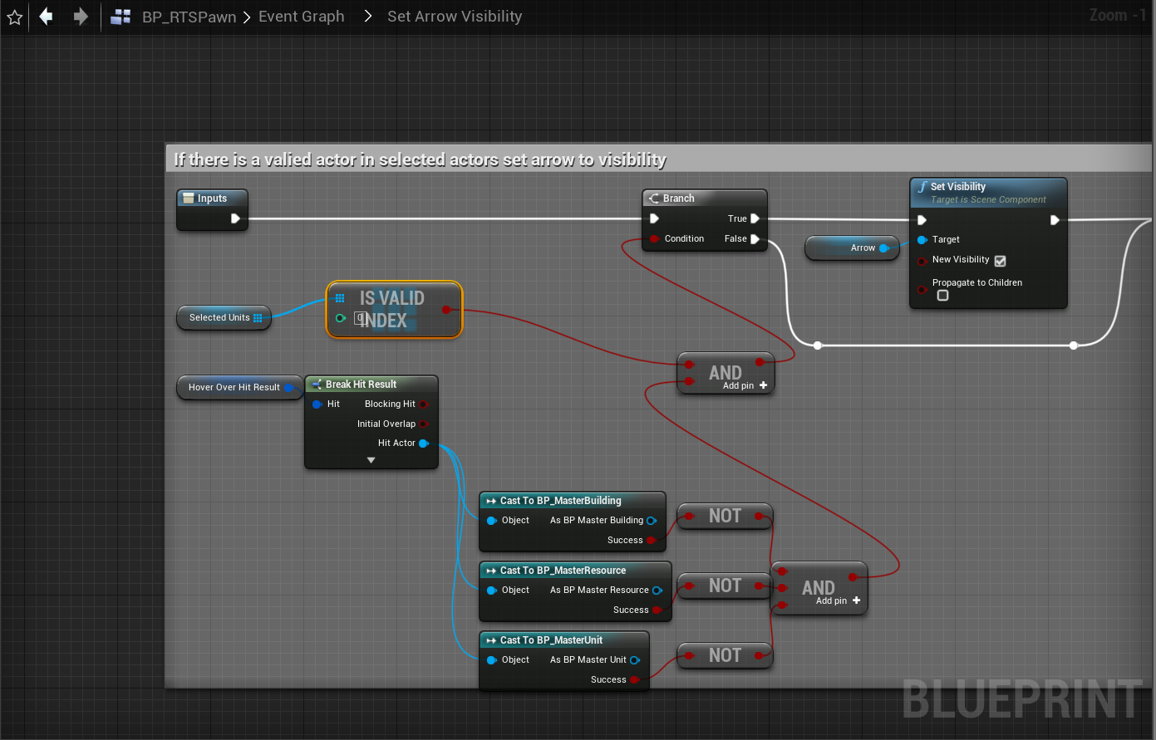Enable the Propagate to Children checkbox
1156x740 pixels.
click(942, 296)
